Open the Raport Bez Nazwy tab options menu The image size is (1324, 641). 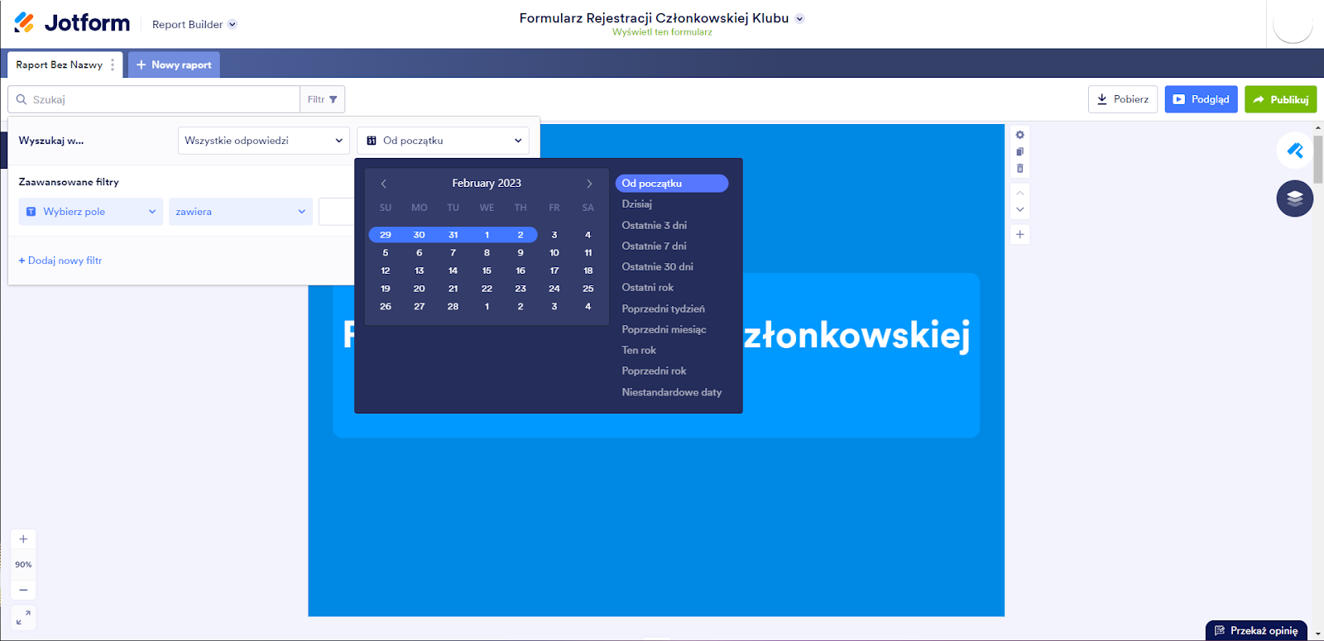tap(113, 65)
